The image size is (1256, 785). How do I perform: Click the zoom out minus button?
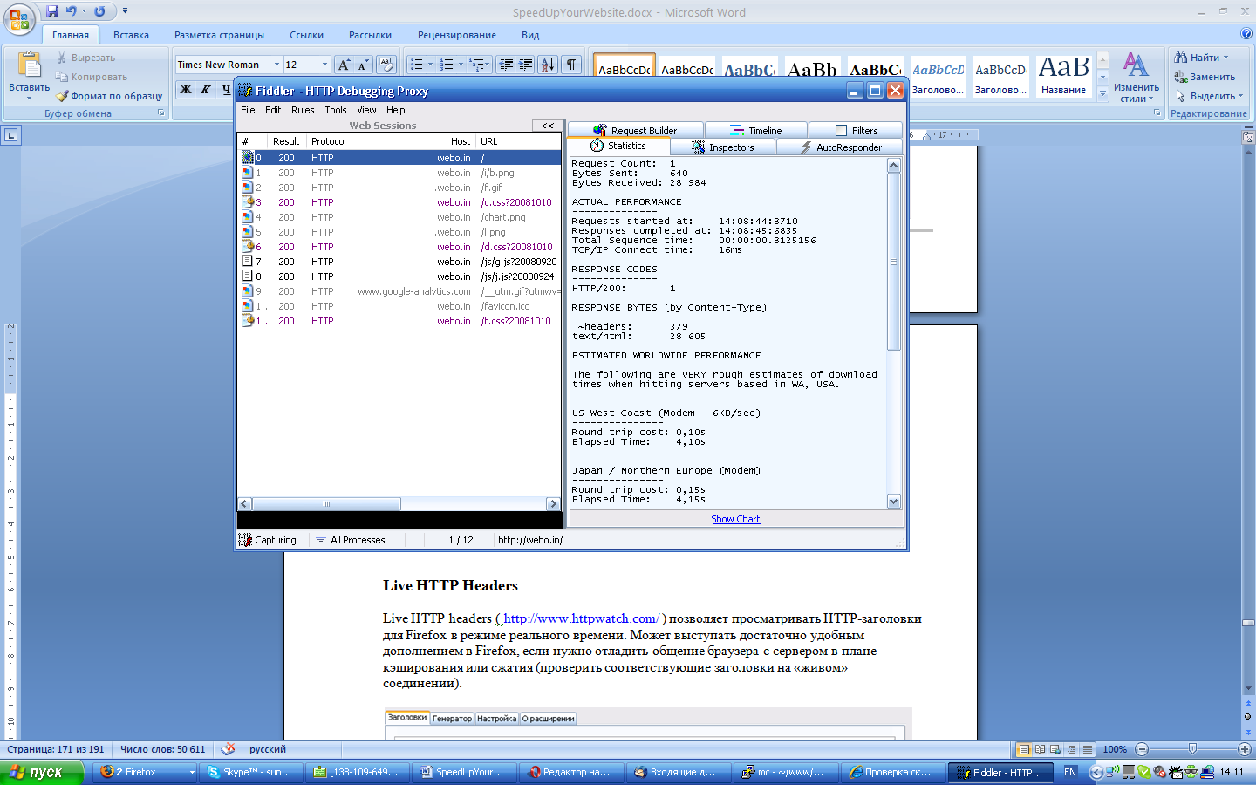point(1142,749)
